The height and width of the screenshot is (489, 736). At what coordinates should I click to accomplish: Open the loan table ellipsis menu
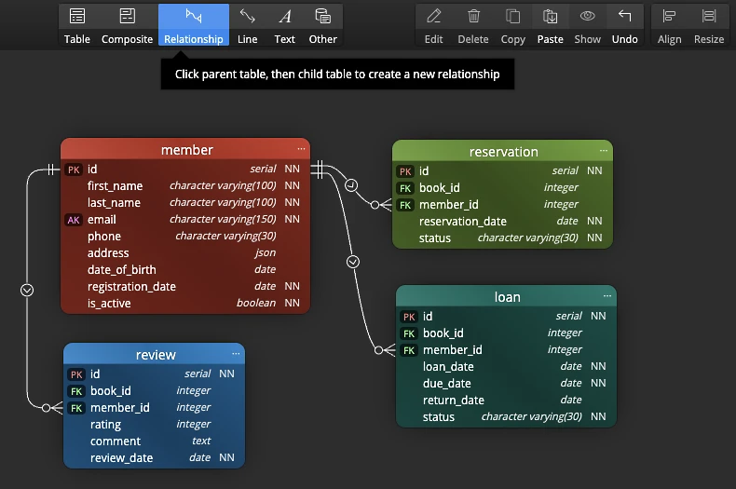(x=607, y=295)
